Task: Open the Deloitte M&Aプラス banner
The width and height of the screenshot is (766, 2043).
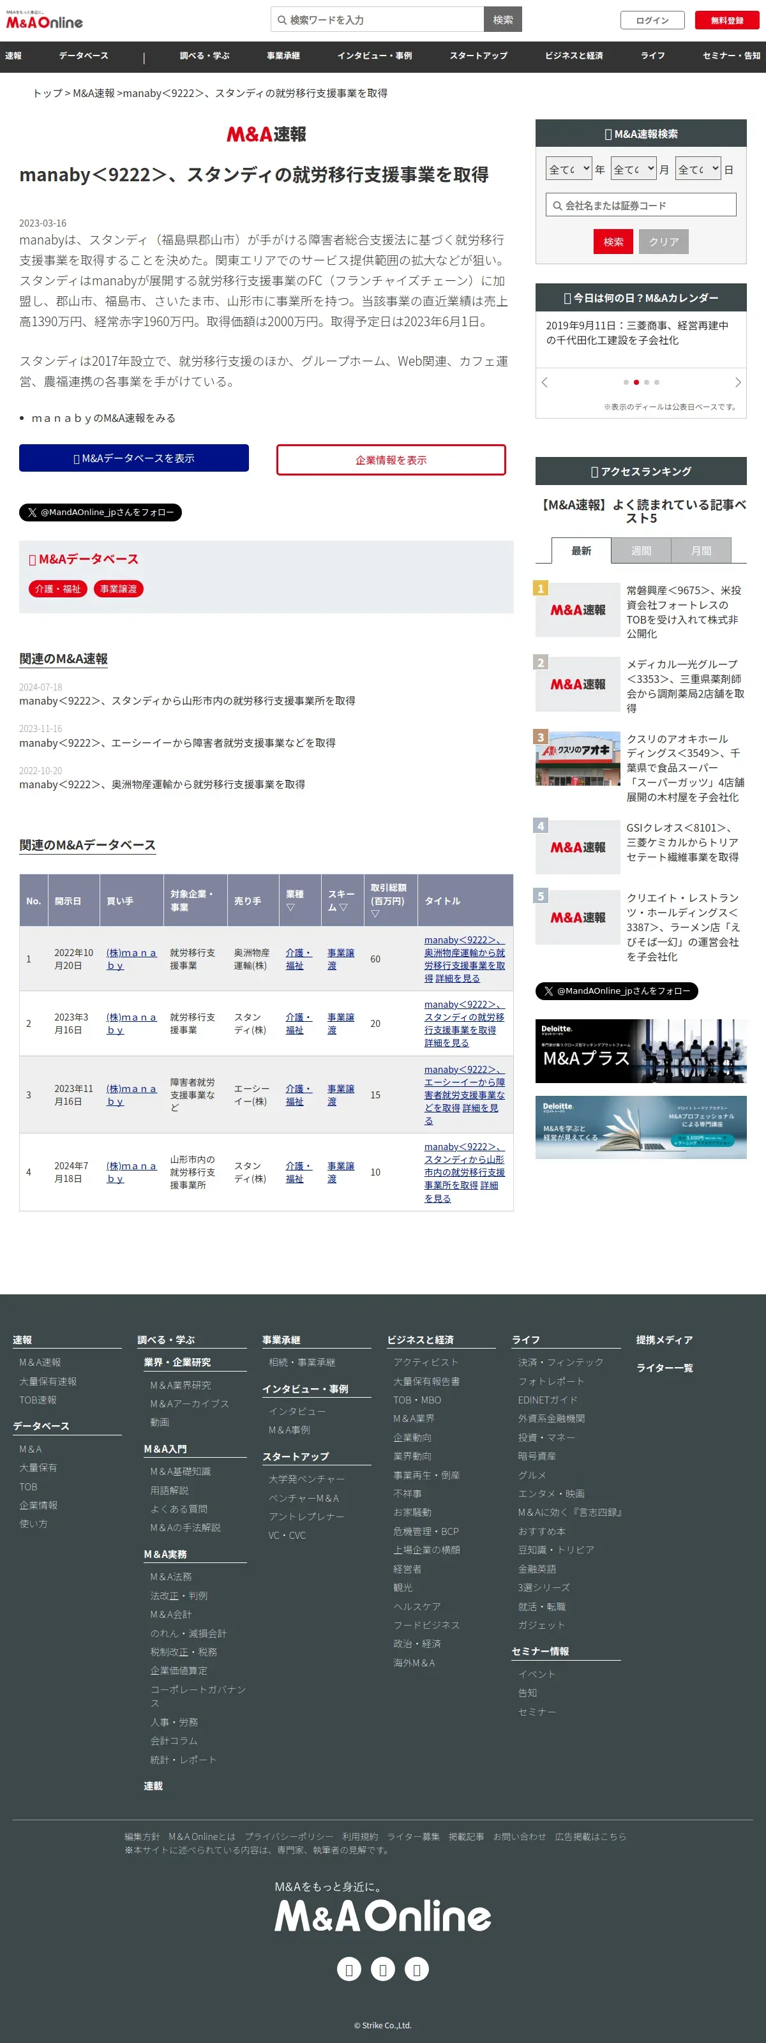Action: pos(641,1052)
